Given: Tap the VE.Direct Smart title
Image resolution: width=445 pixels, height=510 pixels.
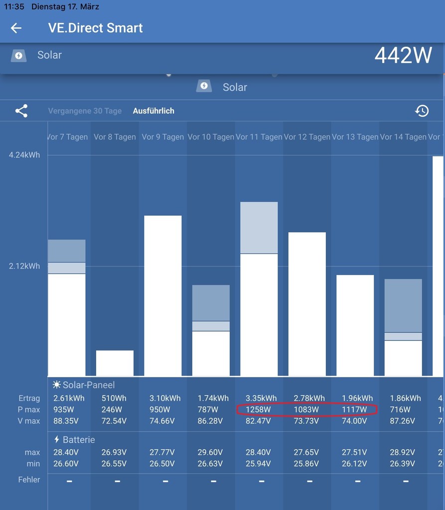Looking at the screenshot, I should (95, 28).
